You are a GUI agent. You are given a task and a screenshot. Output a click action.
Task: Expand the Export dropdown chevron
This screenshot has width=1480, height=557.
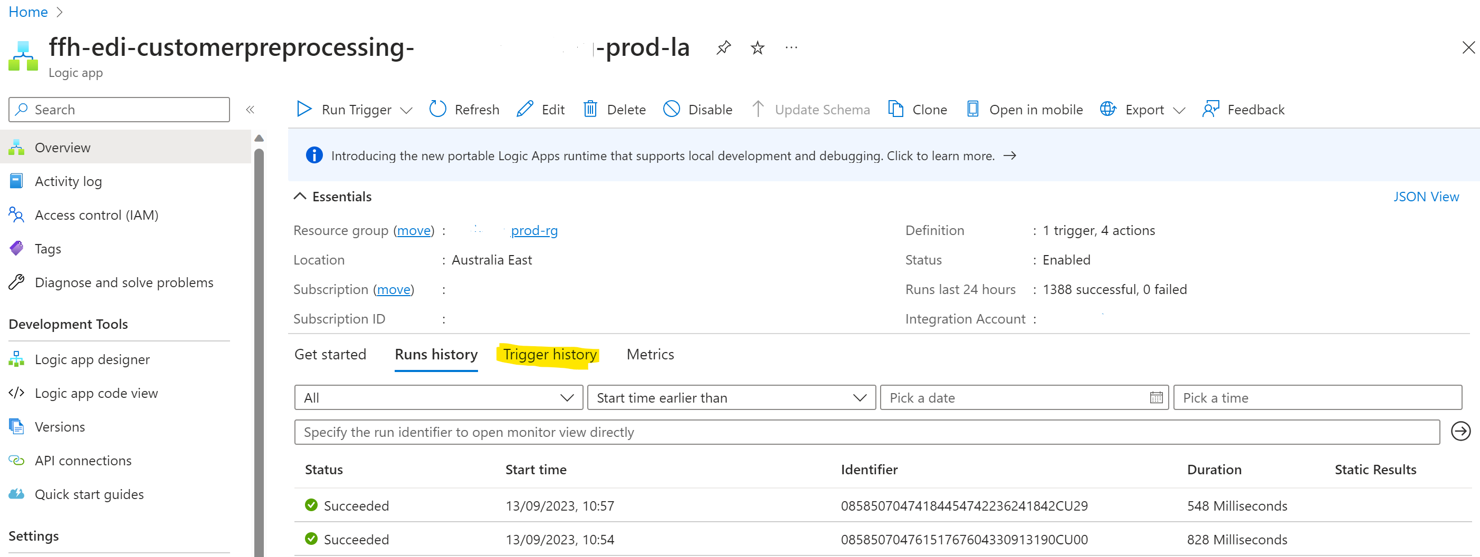click(x=1179, y=110)
